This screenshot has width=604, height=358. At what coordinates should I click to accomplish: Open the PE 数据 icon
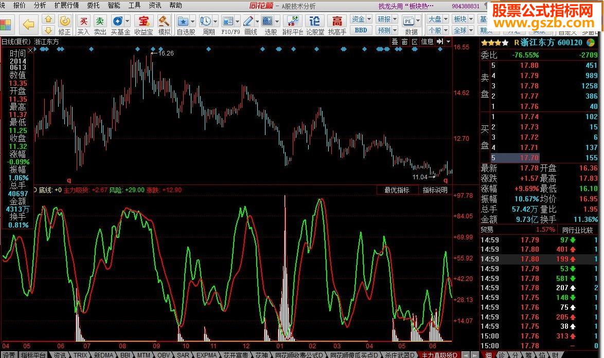pos(408,21)
